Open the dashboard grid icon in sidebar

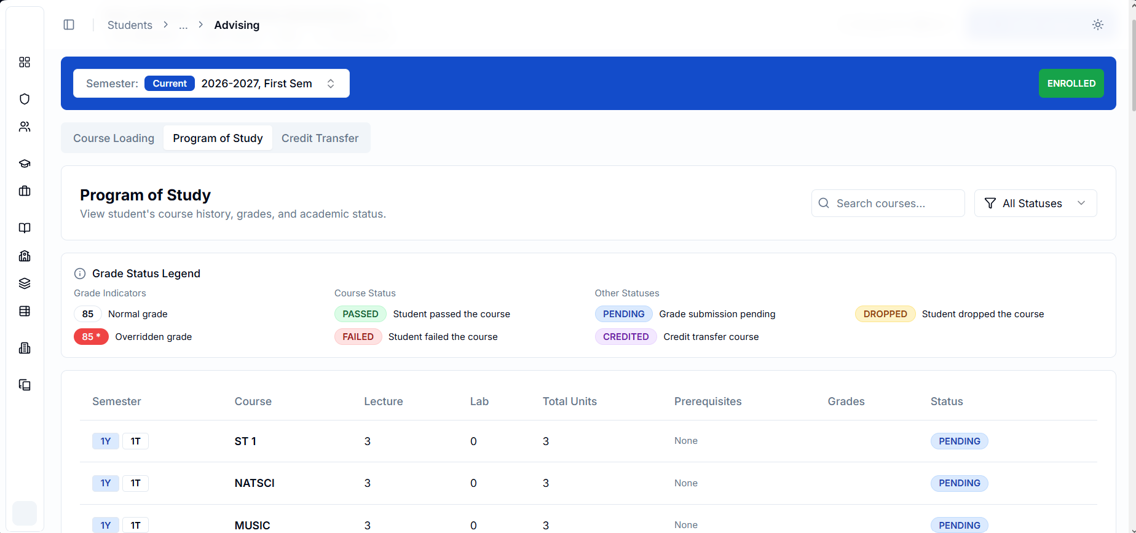click(x=25, y=62)
